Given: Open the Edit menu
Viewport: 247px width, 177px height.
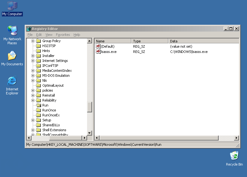Looking at the screenshot, I should tap(39, 35).
